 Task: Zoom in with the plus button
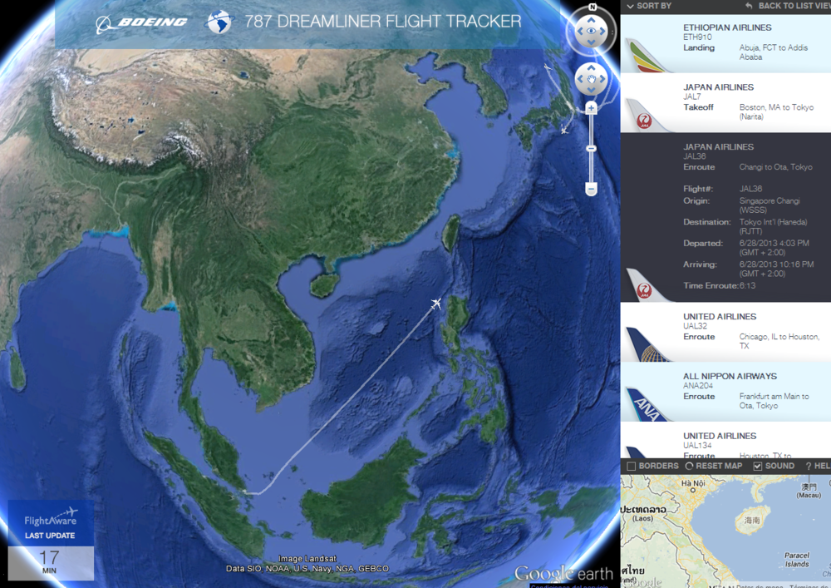pos(591,108)
